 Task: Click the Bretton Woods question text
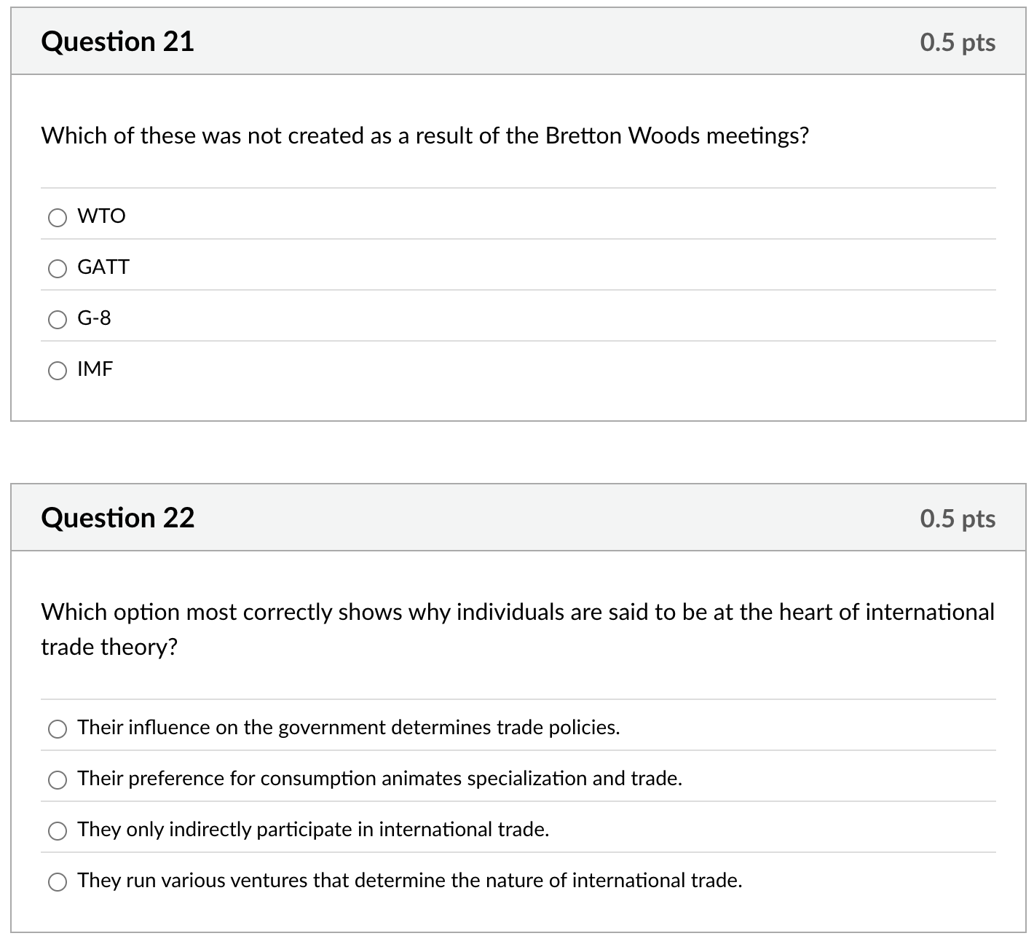[x=425, y=135]
